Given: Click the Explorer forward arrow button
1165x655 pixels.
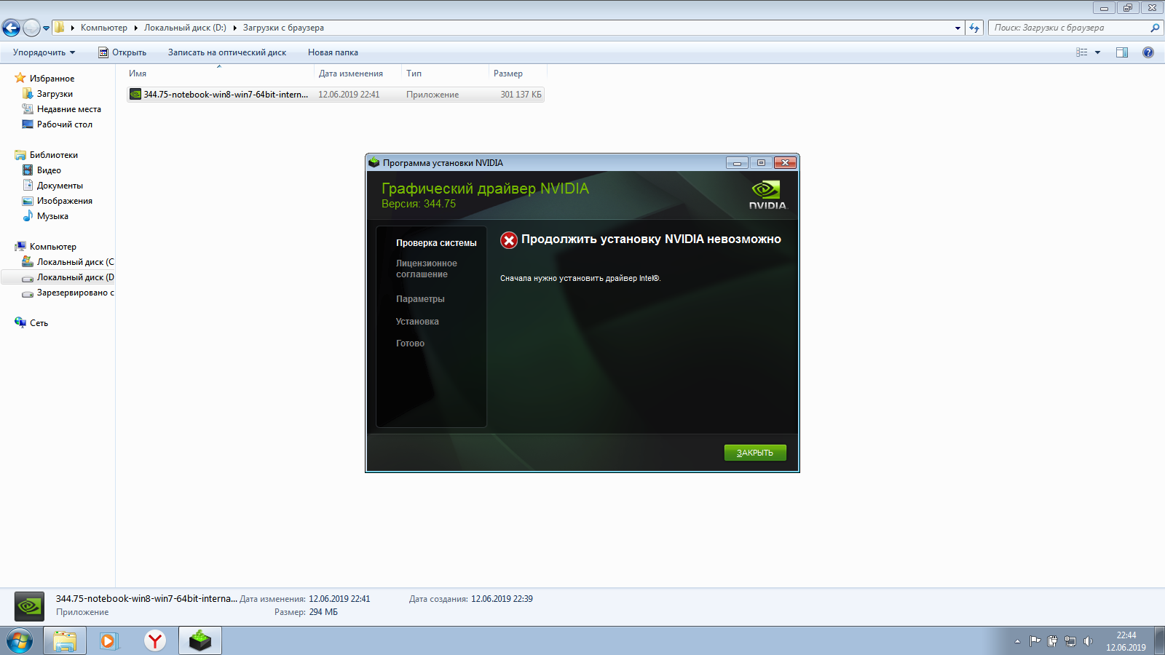Looking at the screenshot, I should pyautogui.click(x=31, y=28).
